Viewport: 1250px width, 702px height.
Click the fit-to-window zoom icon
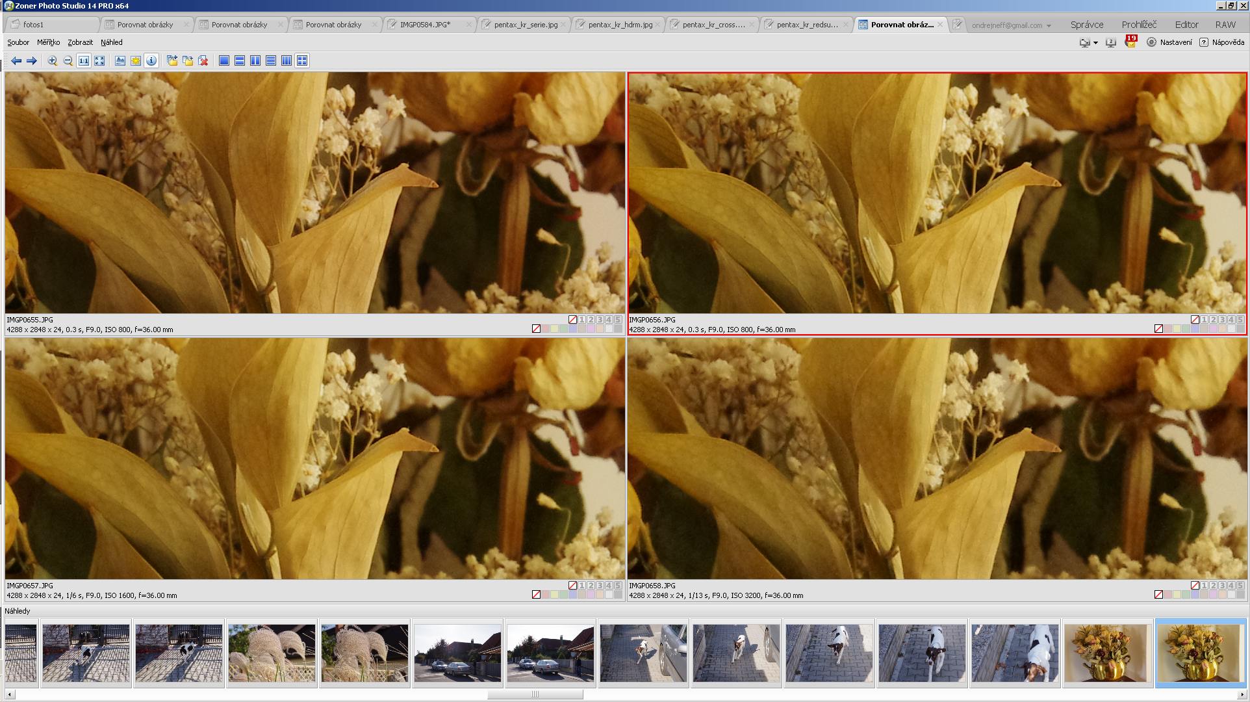(x=99, y=60)
